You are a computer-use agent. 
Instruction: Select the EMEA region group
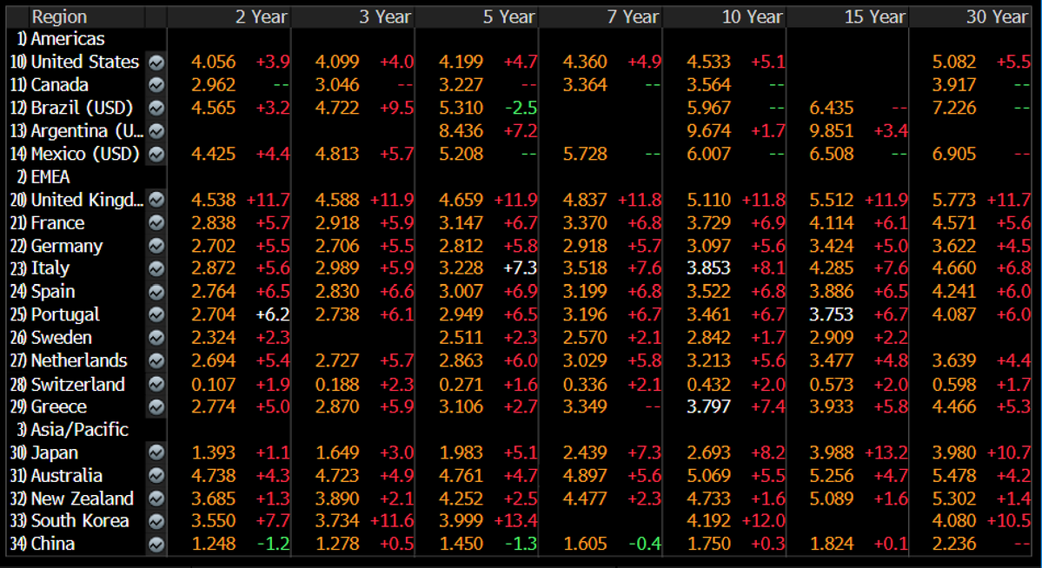tap(50, 177)
